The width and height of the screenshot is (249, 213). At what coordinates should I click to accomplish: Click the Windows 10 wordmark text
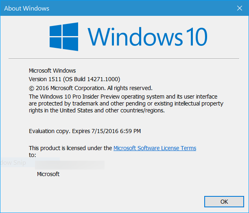click(x=147, y=36)
